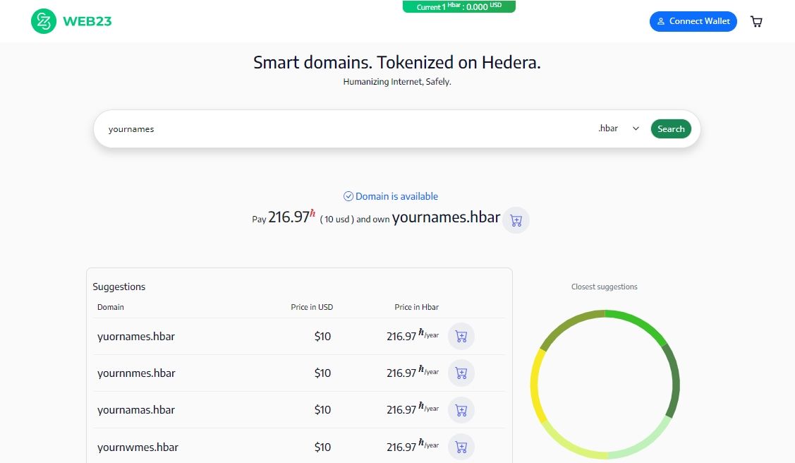Viewport: 795px width, 463px height.
Task: Click the Price in Hbar column header
Action: [x=417, y=307]
